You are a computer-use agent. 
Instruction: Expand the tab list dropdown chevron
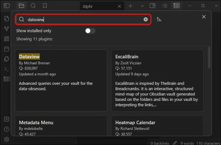(142, 6)
